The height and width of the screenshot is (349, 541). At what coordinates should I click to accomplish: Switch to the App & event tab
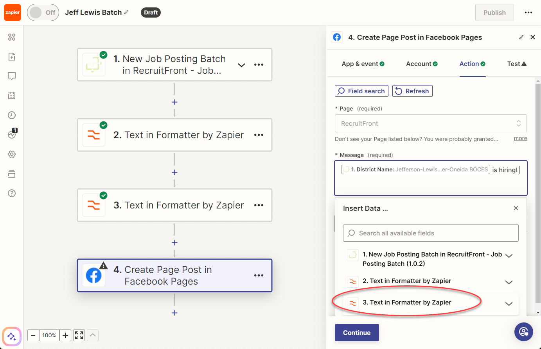click(363, 64)
